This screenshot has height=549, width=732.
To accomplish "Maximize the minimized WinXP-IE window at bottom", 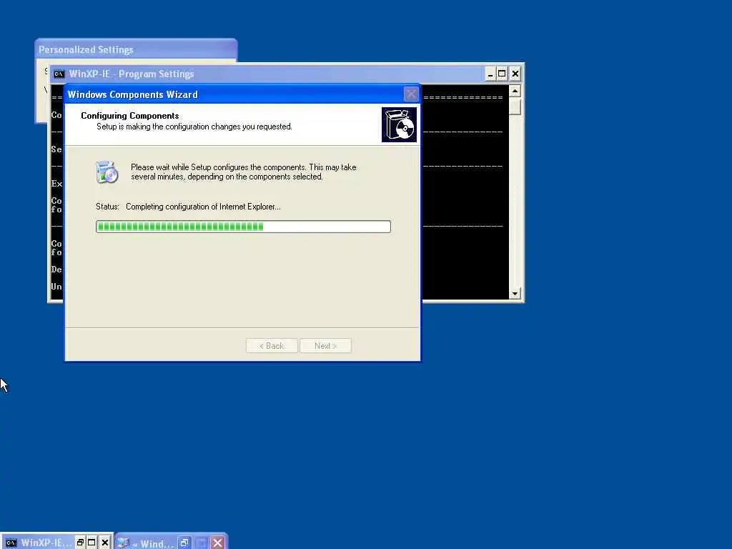I will click(92, 543).
